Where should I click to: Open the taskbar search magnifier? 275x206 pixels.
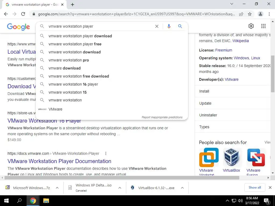click(19, 201)
